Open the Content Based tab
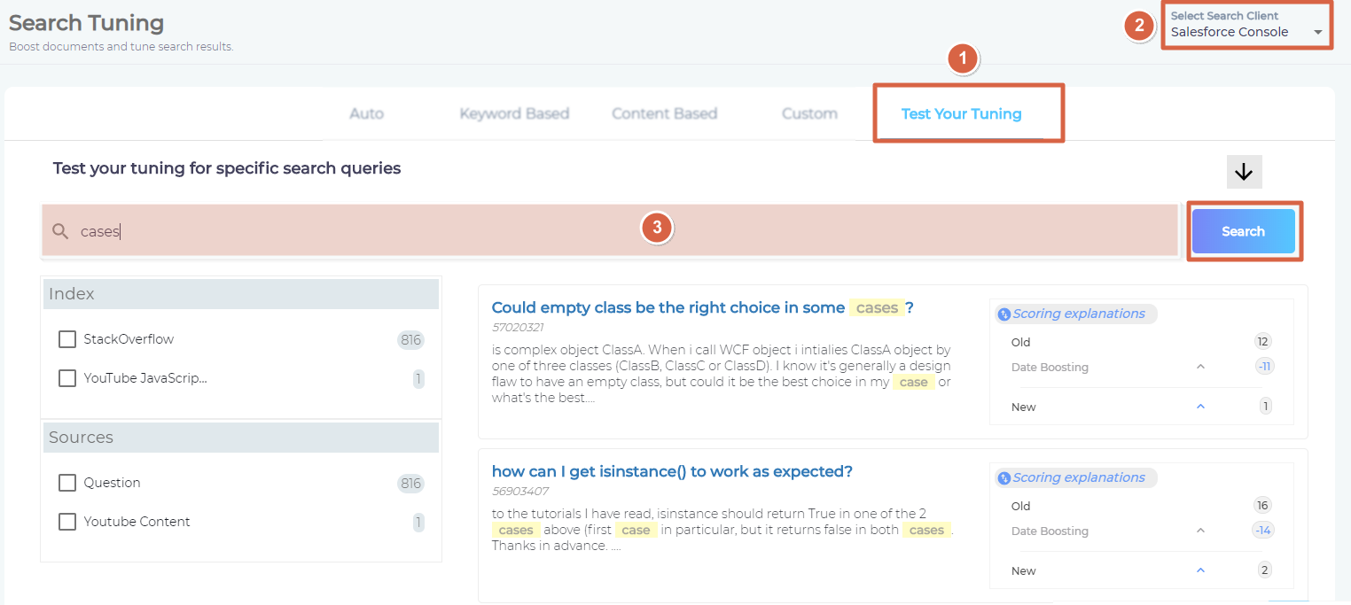Image resolution: width=1351 pixels, height=605 pixels. point(664,113)
